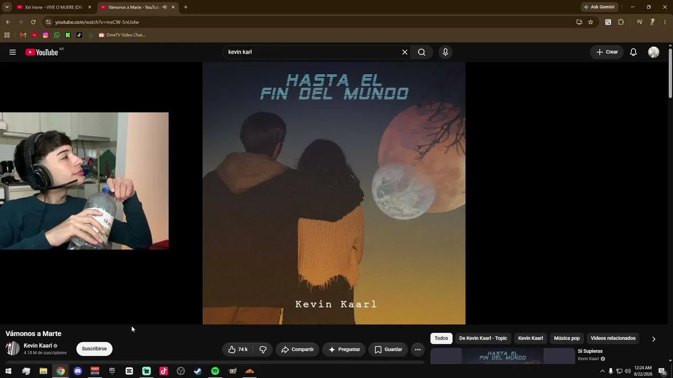673x378 pixels.
Task: Select the Videos relacionados chip
Action: (x=613, y=338)
